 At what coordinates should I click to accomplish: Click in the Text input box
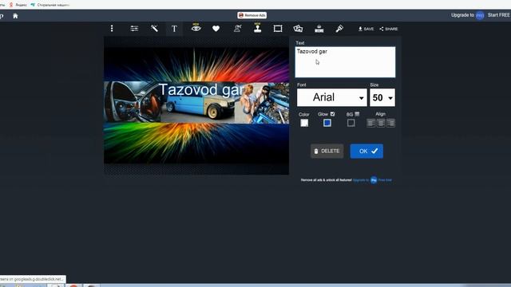point(345,62)
